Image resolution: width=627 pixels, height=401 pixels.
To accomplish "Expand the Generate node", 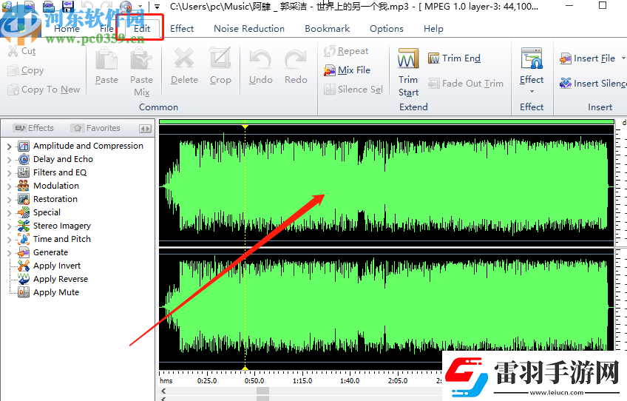I will click(10, 253).
